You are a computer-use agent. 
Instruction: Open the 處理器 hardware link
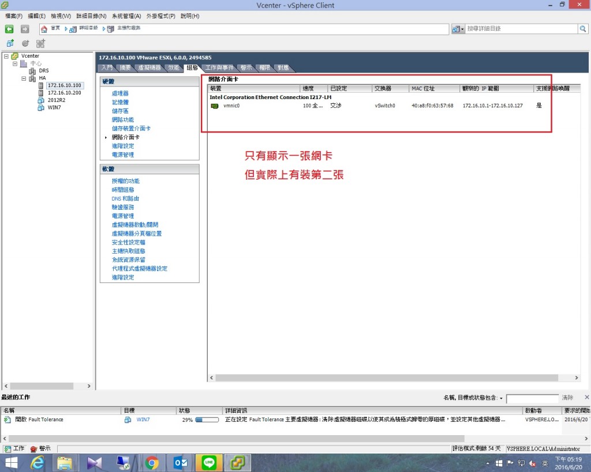click(120, 93)
